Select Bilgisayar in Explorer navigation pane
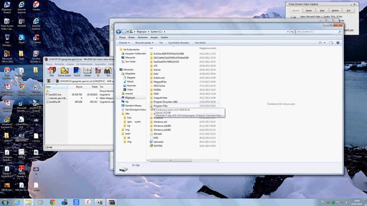367x206 pixels. pos(130,98)
